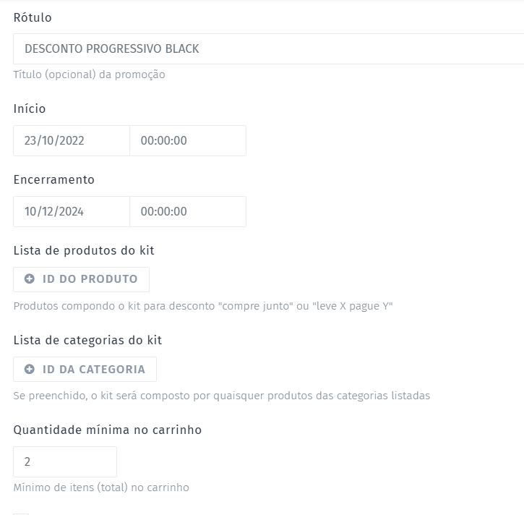This screenshot has height=515, width=524.
Task: Click the plus icon beside ID DO PRODUTO
Action: pyautogui.click(x=30, y=279)
